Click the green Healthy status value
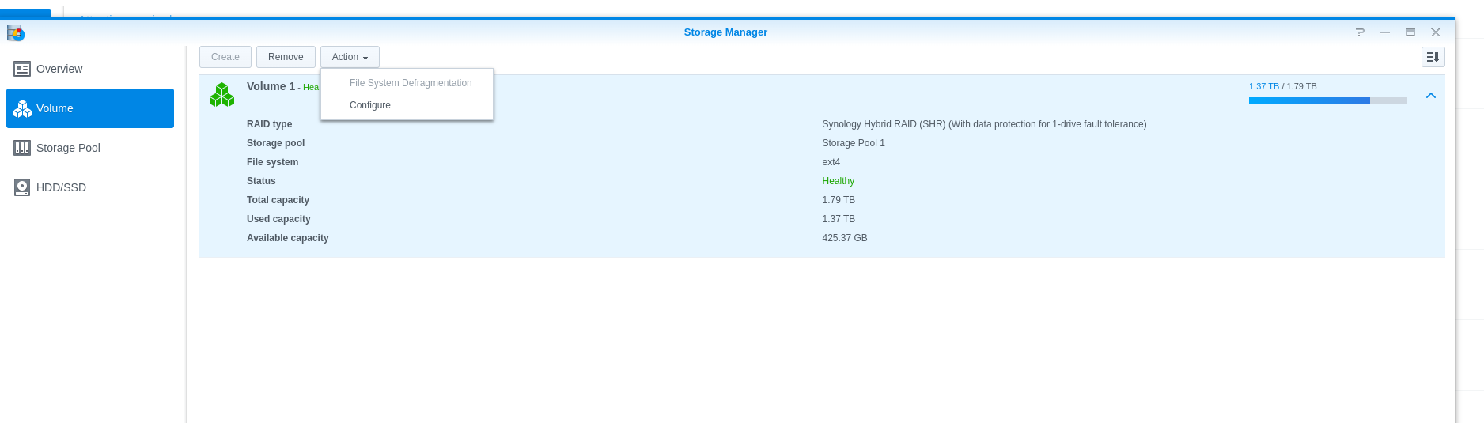The width and height of the screenshot is (1484, 423). (838, 181)
